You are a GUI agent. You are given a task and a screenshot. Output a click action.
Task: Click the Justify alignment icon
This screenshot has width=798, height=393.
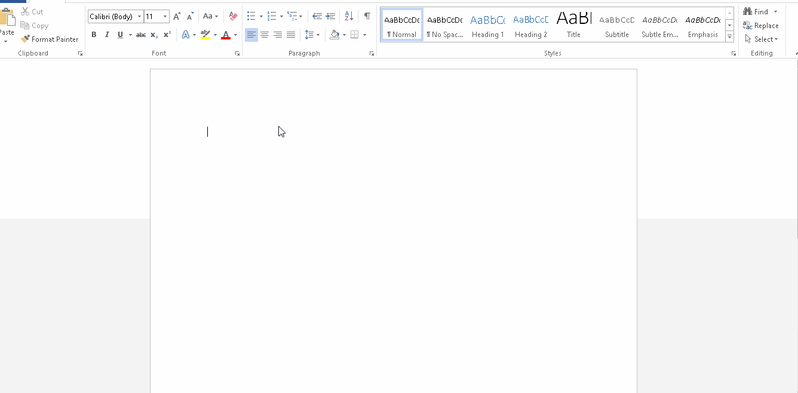click(291, 35)
